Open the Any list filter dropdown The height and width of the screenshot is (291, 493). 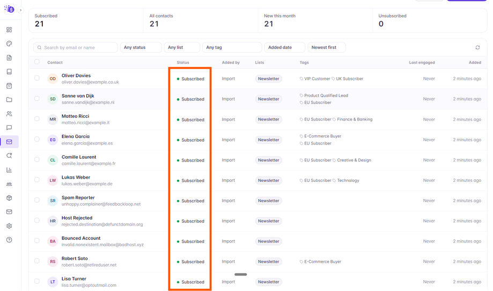tap(182, 48)
